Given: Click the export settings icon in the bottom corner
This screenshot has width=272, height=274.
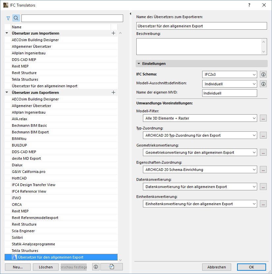Looking at the screenshot, I should click(x=111, y=267).
